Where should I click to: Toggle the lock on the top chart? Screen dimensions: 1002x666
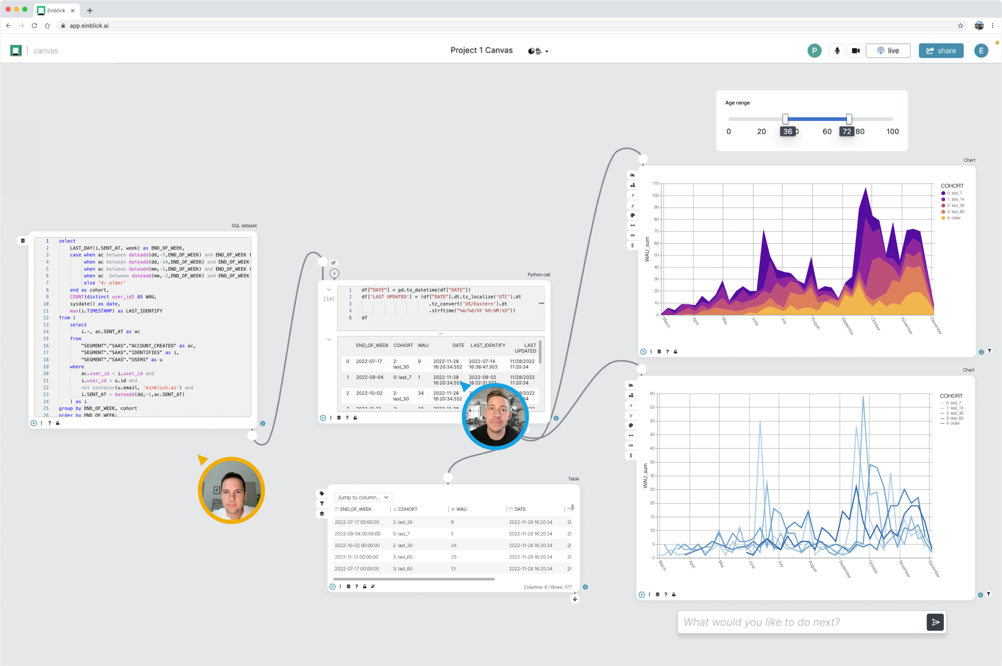[x=676, y=352]
